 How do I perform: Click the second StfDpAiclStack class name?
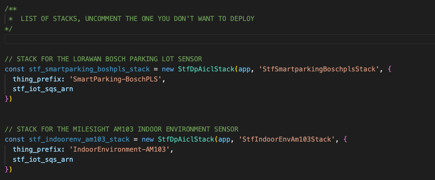click(x=186, y=139)
